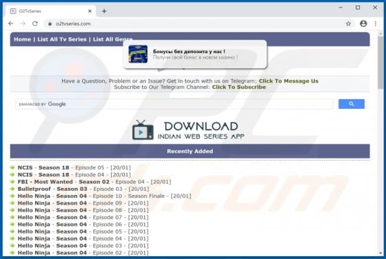Open FBI Most Wanted Season 02 link

click(x=94, y=182)
